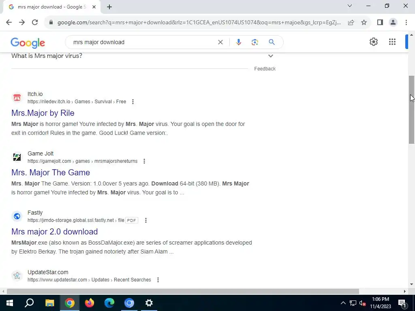Screen dimensions: 415x311
Task: Click the vertical scrollbar thumb
Action: click(x=412, y=110)
